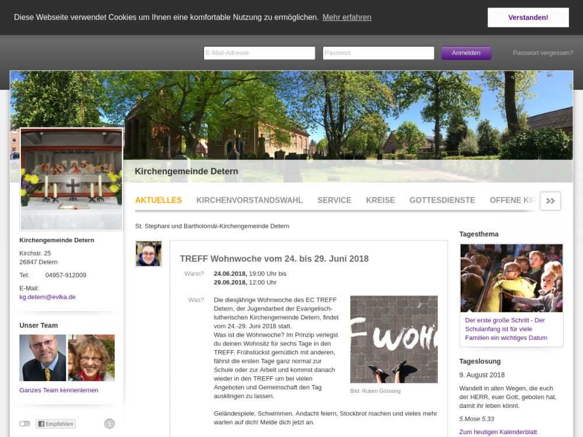Click the Facebook Empfehlen button

pos(55,424)
